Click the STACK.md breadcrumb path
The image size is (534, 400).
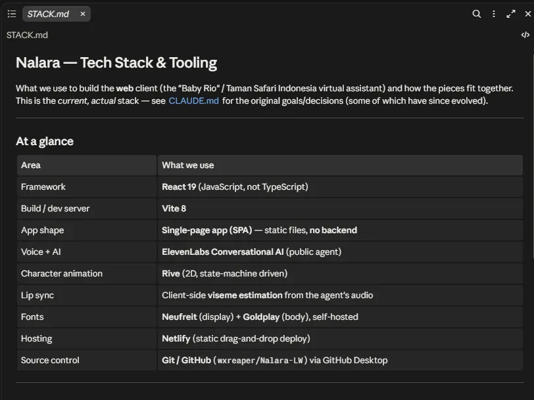[27, 35]
